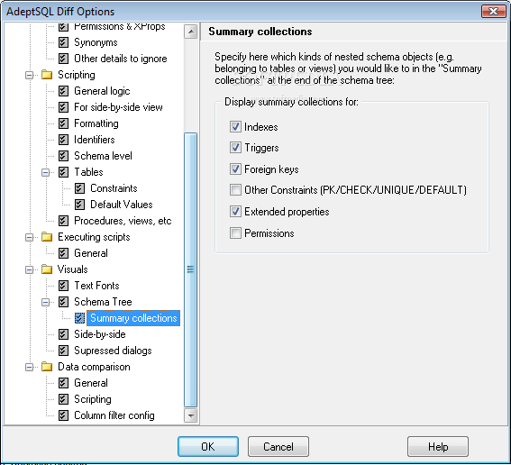This screenshot has width=511, height=465.
Task: Confirm with the OK button
Action: click(x=208, y=446)
